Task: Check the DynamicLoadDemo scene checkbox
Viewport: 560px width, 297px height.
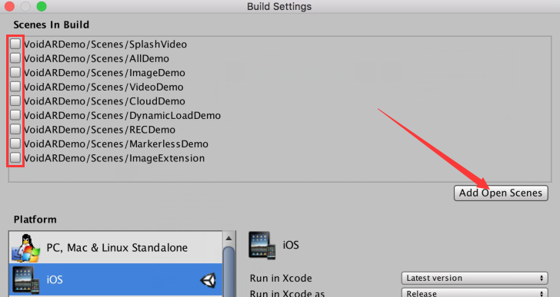Action: tap(15, 115)
